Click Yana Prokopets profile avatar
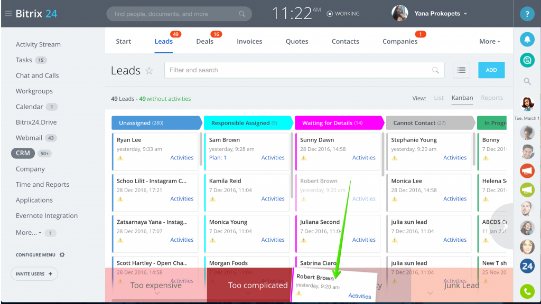 click(399, 13)
